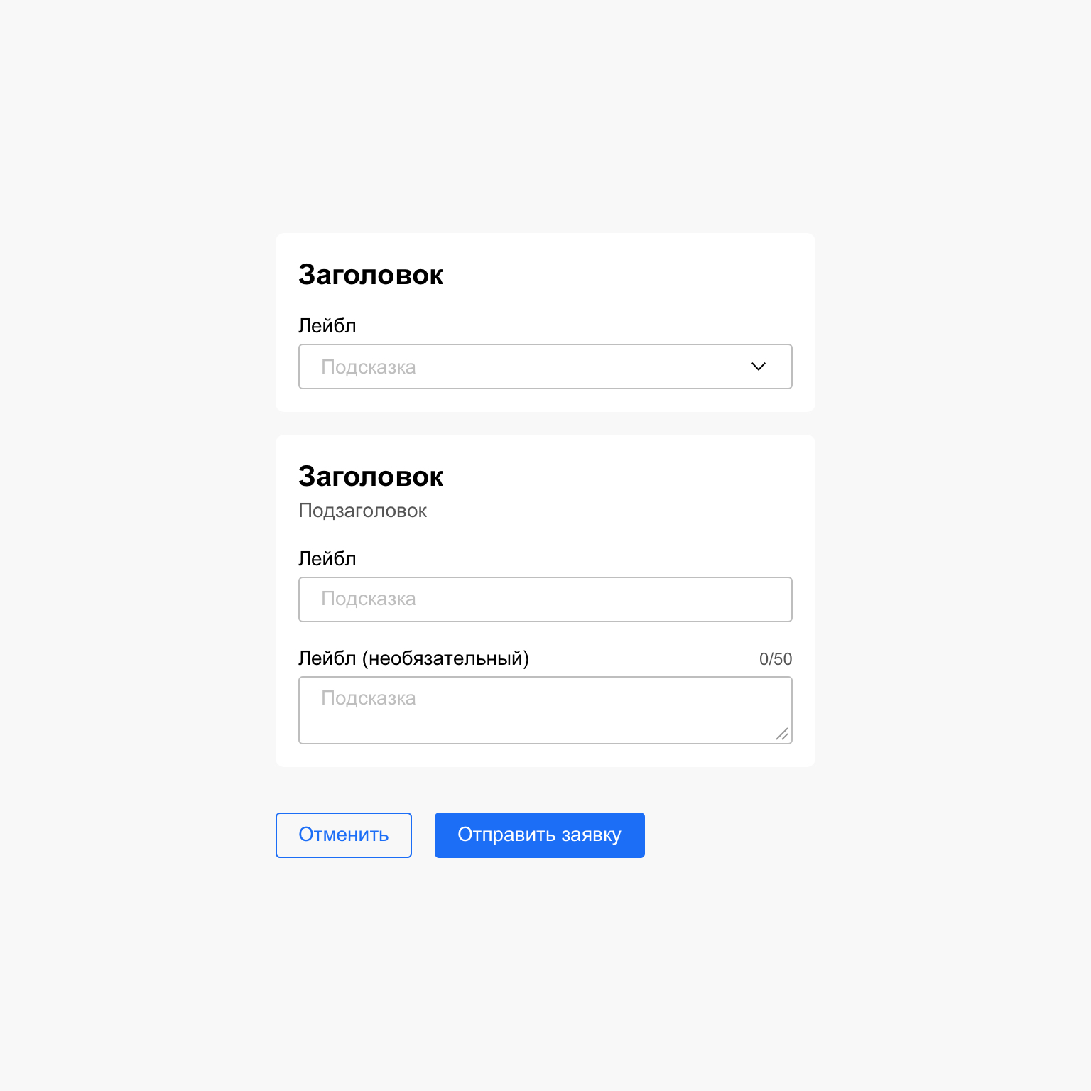1091x1091 pixels.
Task: Click the Подсказка placeholder in the textarea
Action: (x=368, y=698)
